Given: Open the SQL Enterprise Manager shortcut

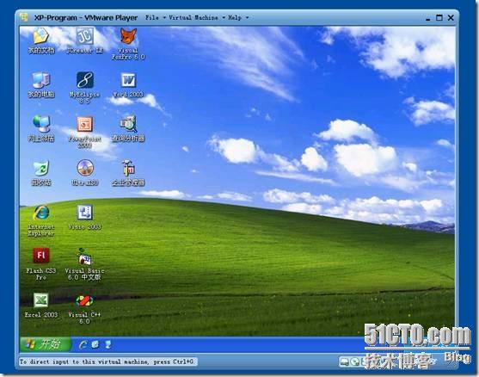Looking at the screenshot, I should click(x=128, y=173).
